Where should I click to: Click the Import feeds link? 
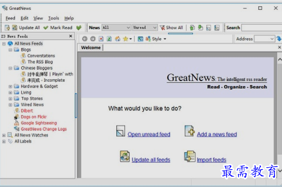tap(212, 160)
